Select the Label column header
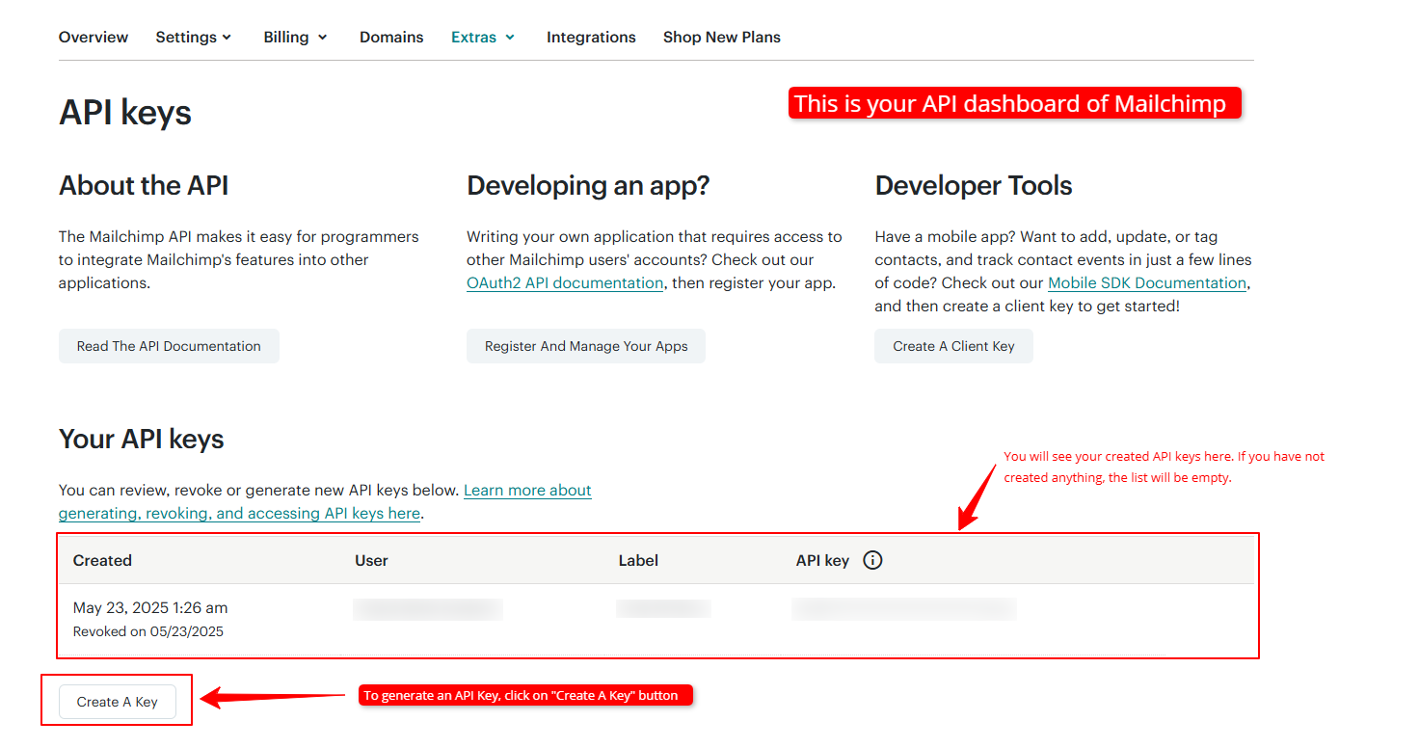Image resolution: width=1419 pixels, height=748 pixels. 638,560
